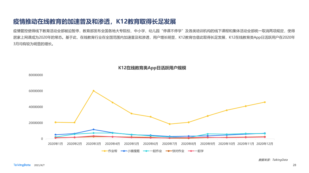This screenshot has height=173, width=309.
Task: Click the 20000000 y-axis label
Action: [x=36, y=123]
